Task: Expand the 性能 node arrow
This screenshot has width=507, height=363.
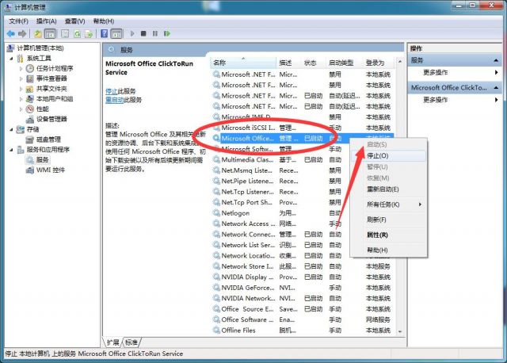Action: point(21,109)
